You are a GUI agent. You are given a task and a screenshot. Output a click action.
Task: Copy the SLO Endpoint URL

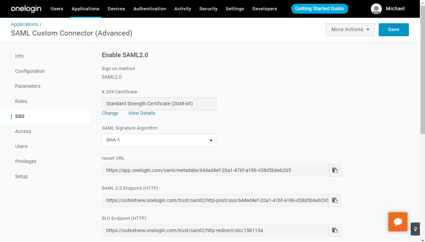(x=335, y=230)
